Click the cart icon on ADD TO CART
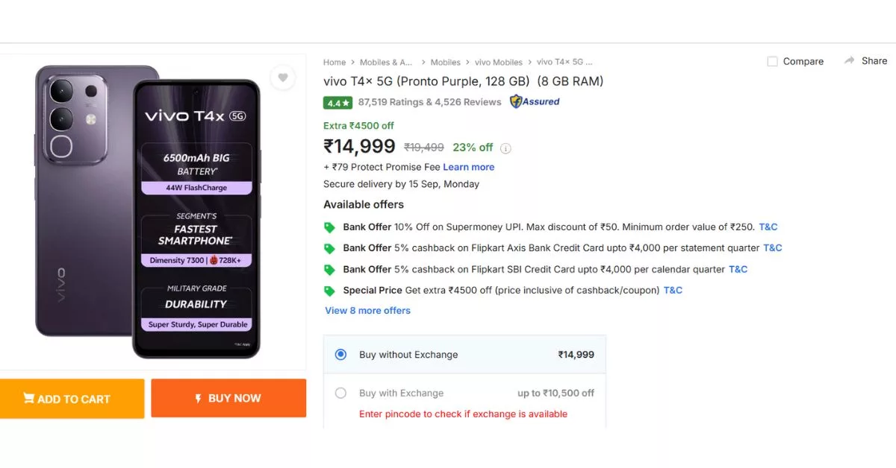This screenshot has height=468, width=896. [30, 399]
